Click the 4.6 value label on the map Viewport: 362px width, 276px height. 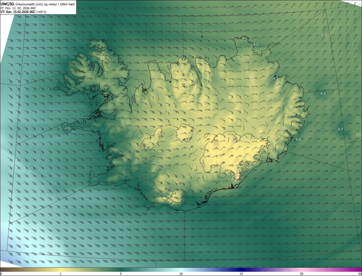coord(298,140)
